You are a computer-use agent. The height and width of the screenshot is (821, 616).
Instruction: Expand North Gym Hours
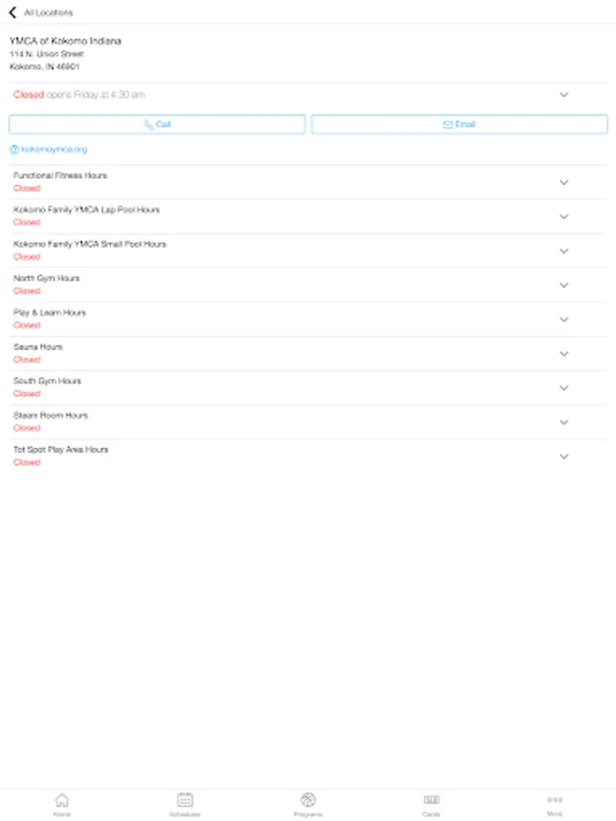coord(564,285)
